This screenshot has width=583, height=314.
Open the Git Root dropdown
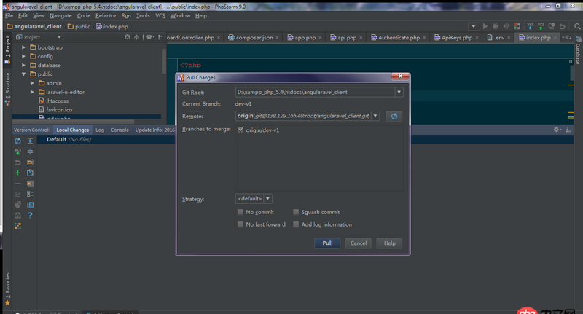point(399,92)
